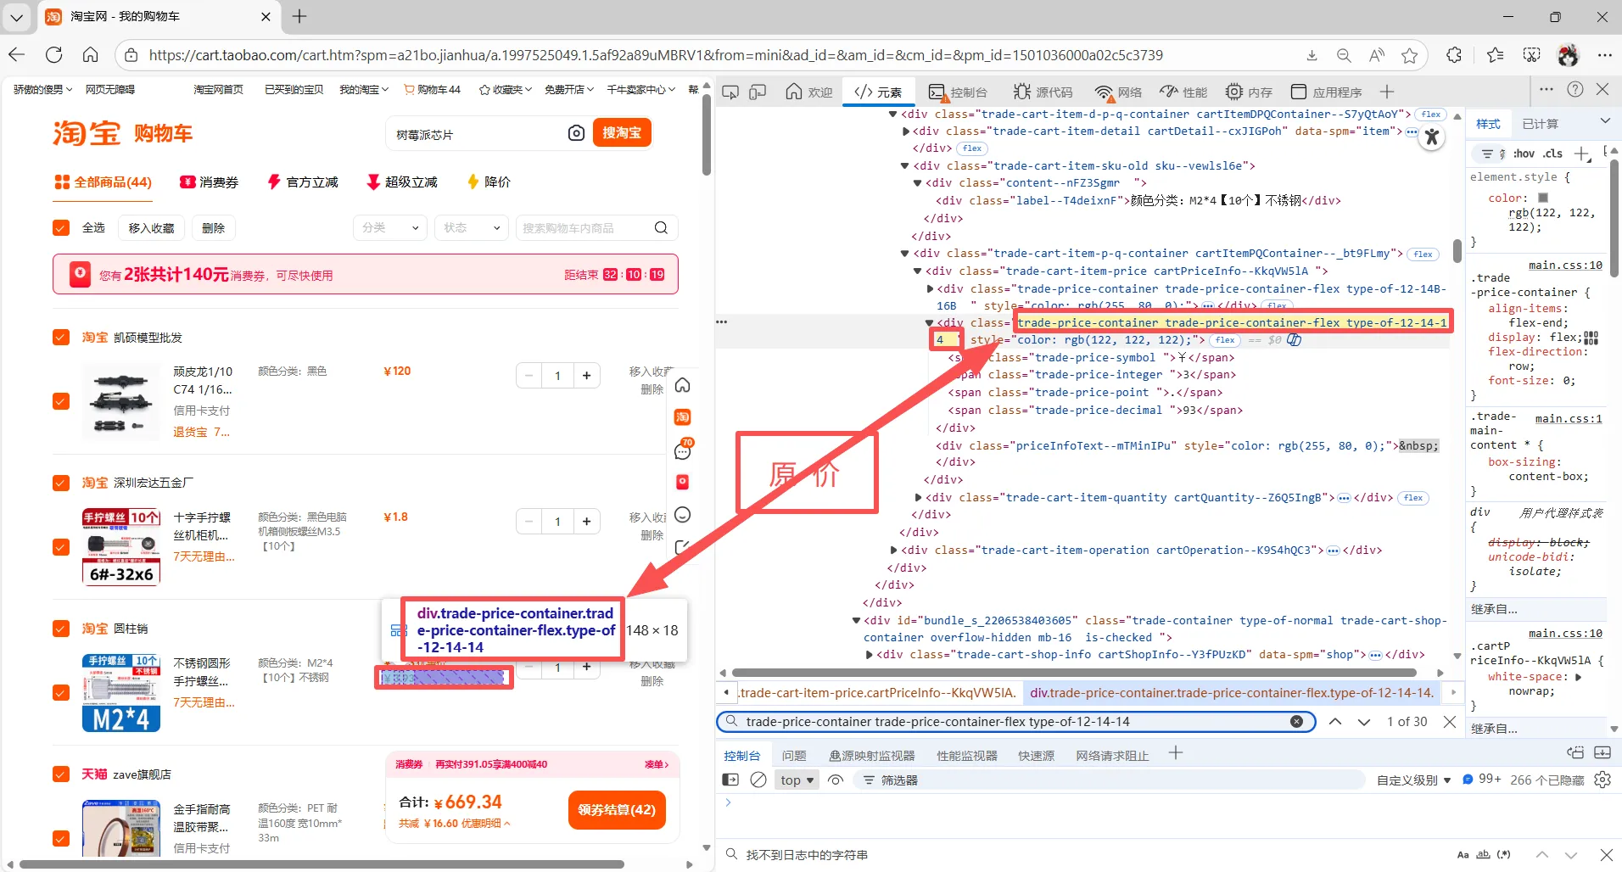The image size is (1622, 872).
Task: Switch to the 控制台 tab in the top DevTools bar
Action: tap(959, 92)
